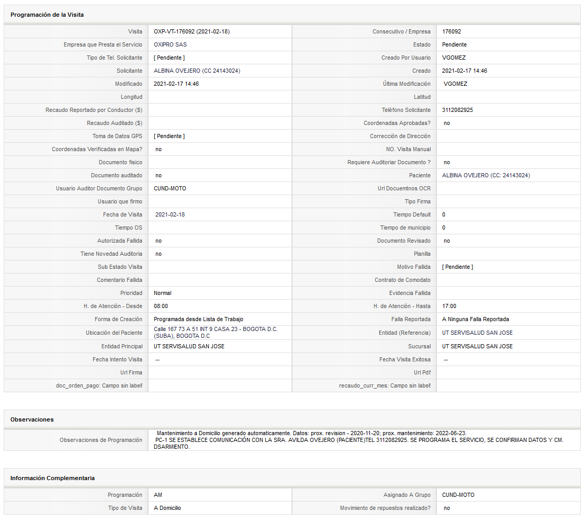
Task: Click Movimiento de repuestos realizado? no value
Action: (x=446, y=508)
